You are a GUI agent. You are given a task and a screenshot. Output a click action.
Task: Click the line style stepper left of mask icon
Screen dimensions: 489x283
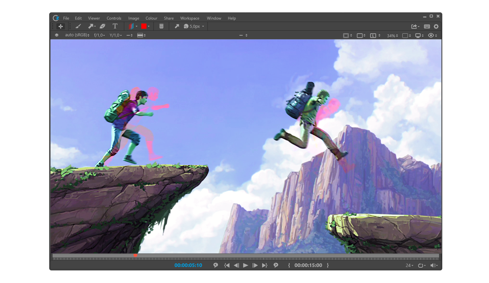(129, 35)
